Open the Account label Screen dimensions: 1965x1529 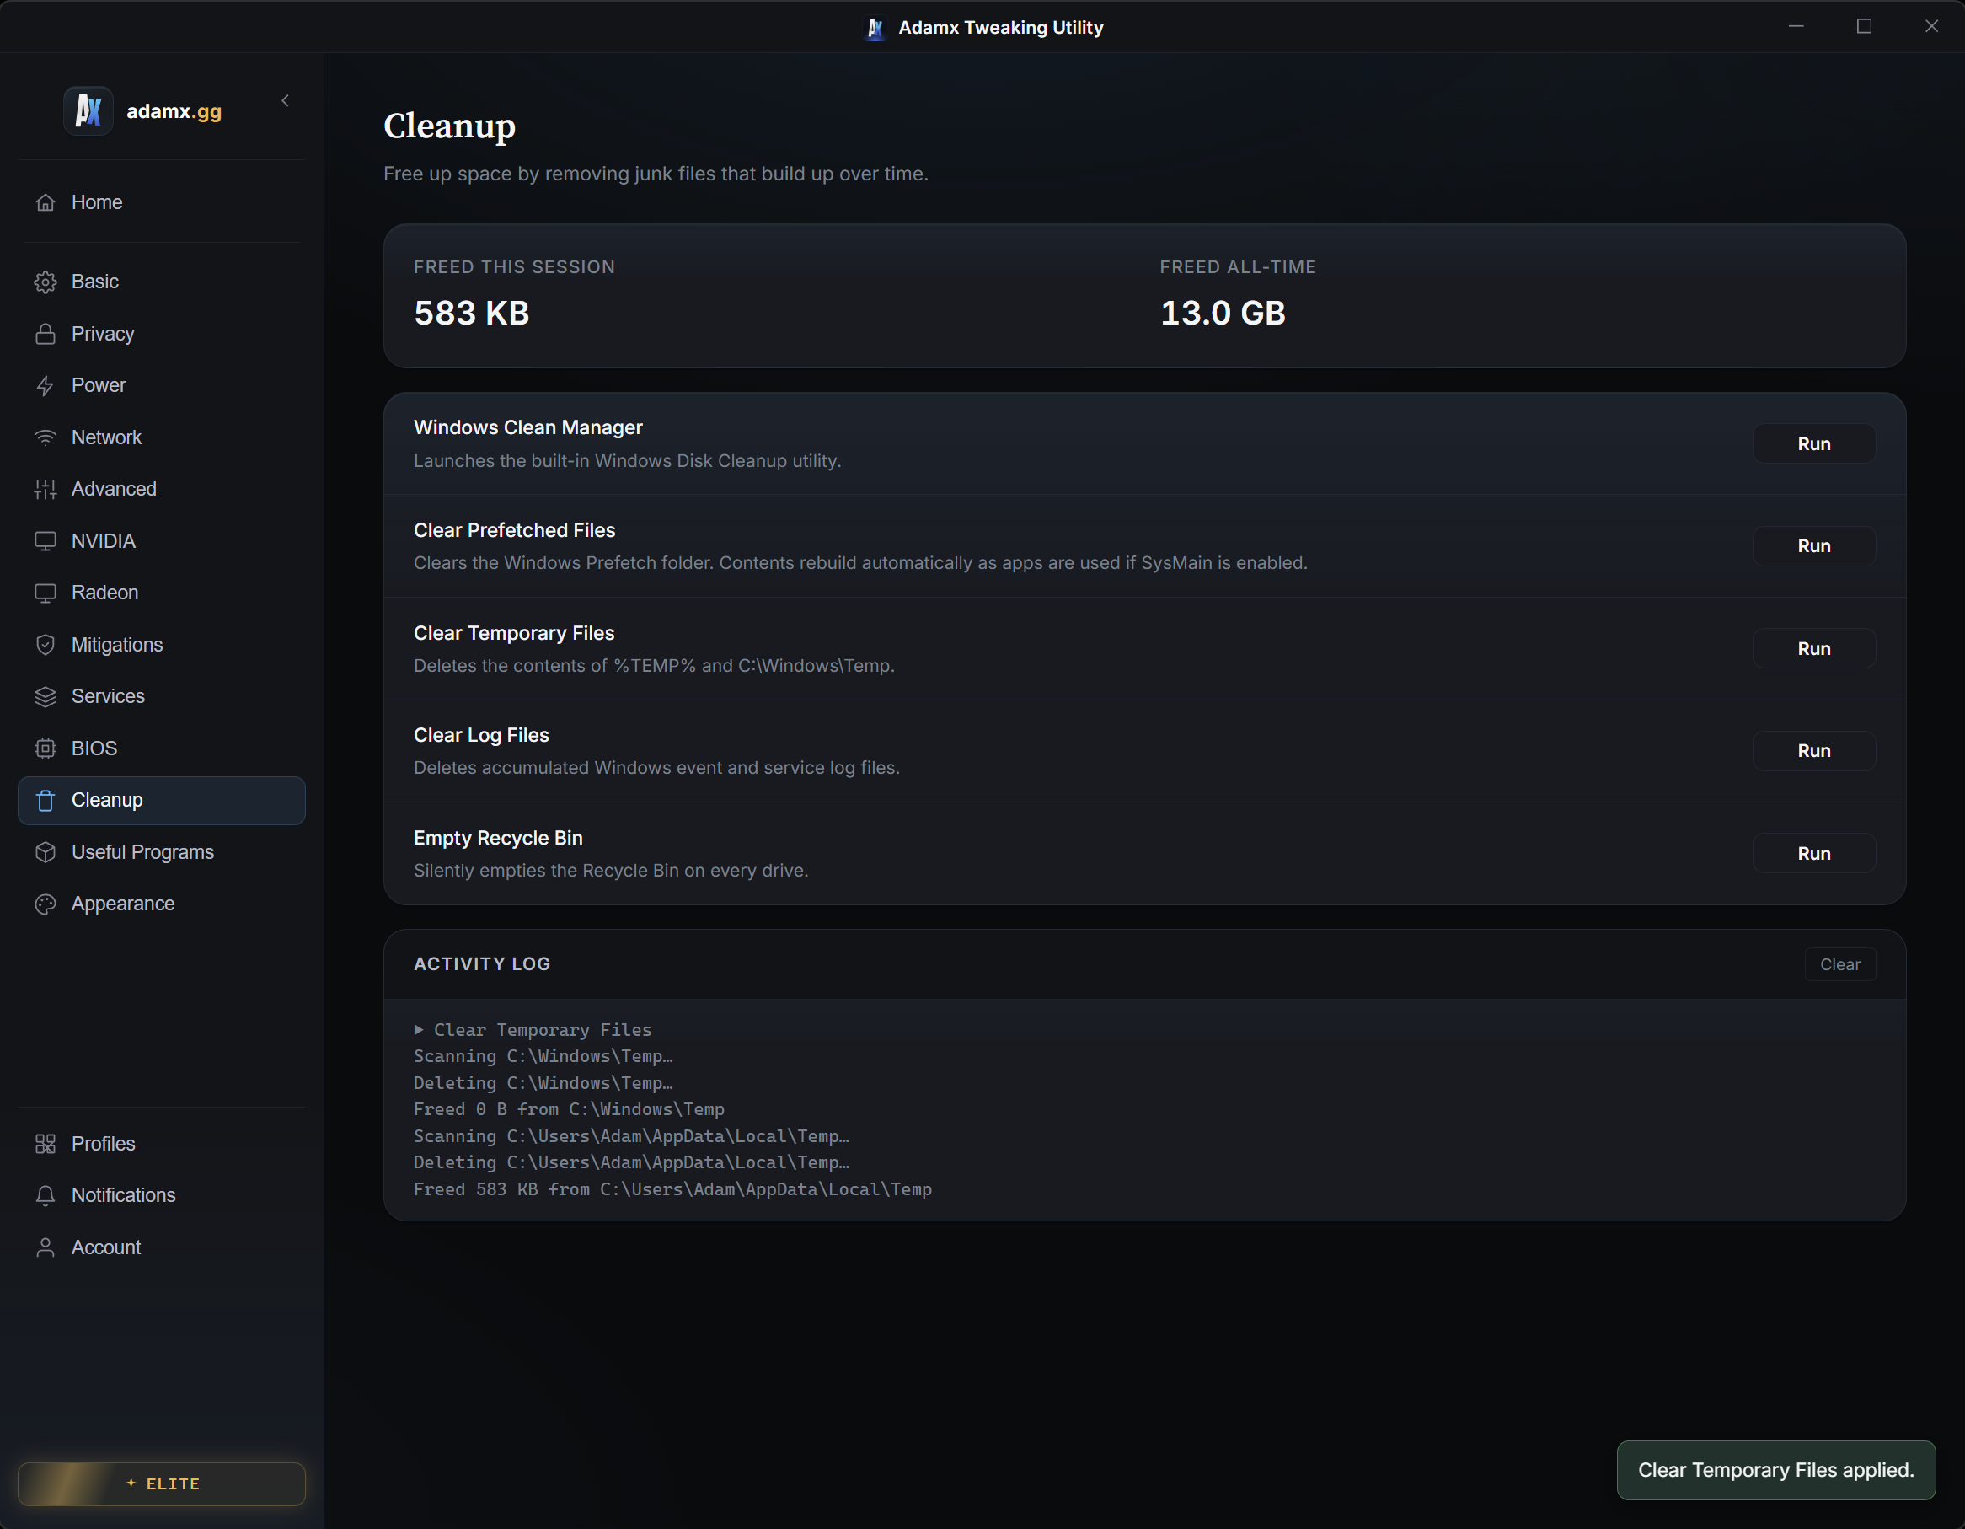pyautogui.click(x=106, y=1247)
